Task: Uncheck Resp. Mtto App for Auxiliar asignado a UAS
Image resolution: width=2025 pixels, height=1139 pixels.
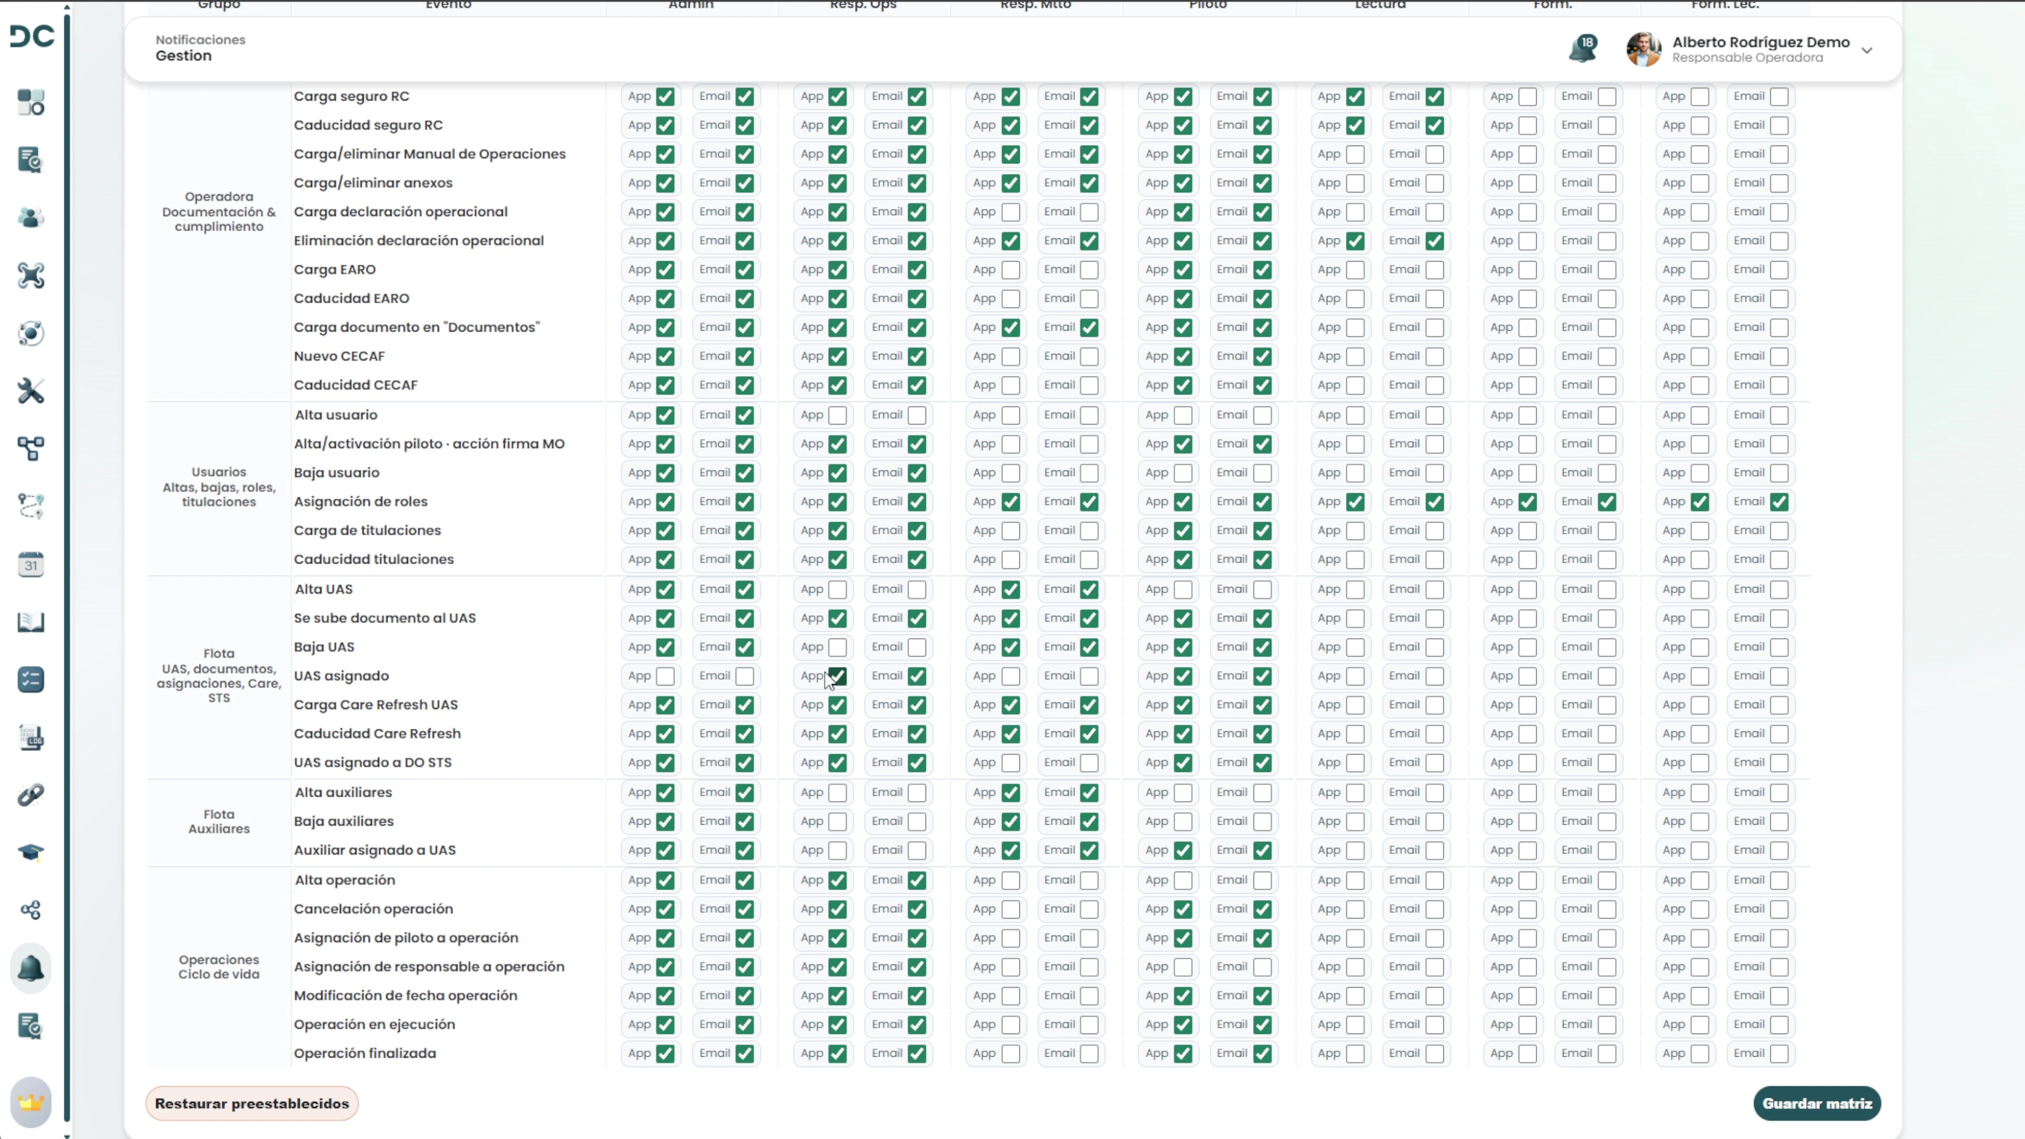Action: point(1011,851)
